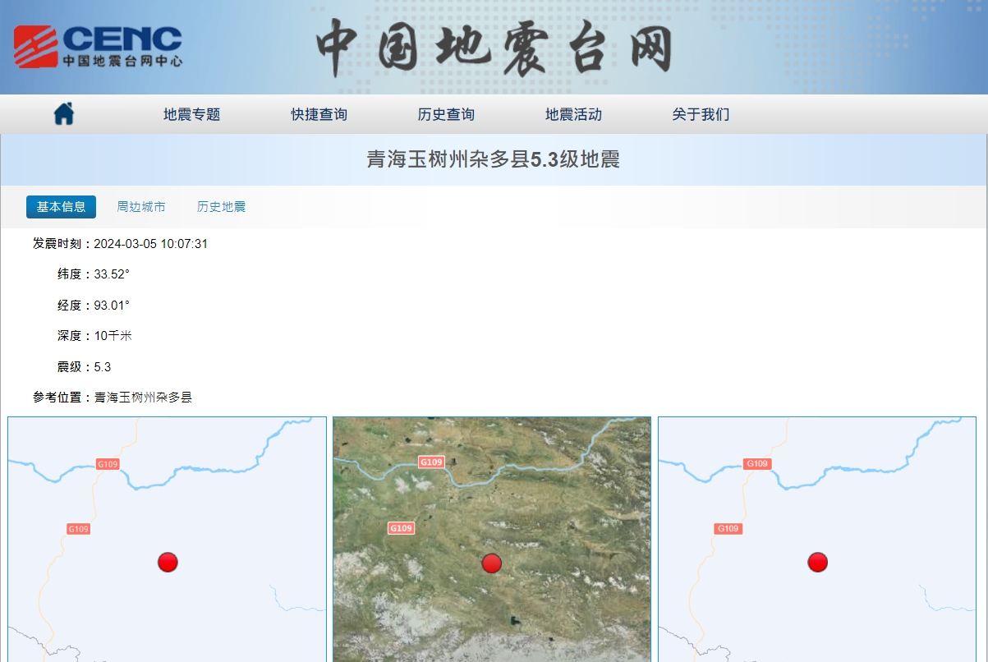Click the red epicenter marker on the left map
Image resolution: width=988 pixels, height=662 pixels.
pos(168,562)
